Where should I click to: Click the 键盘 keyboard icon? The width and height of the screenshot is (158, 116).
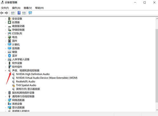(9, 52)
